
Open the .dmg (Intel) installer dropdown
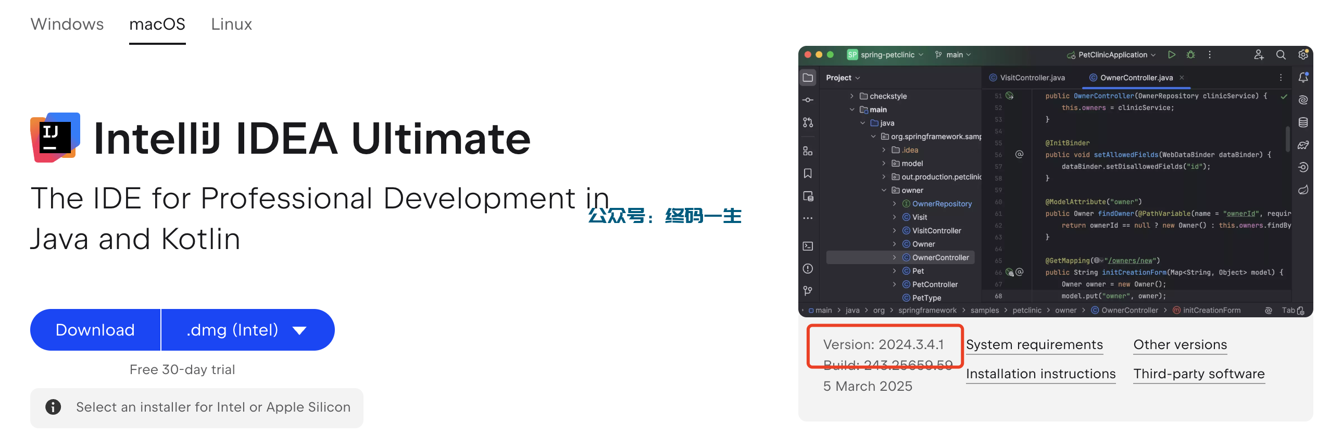[248, 330]
